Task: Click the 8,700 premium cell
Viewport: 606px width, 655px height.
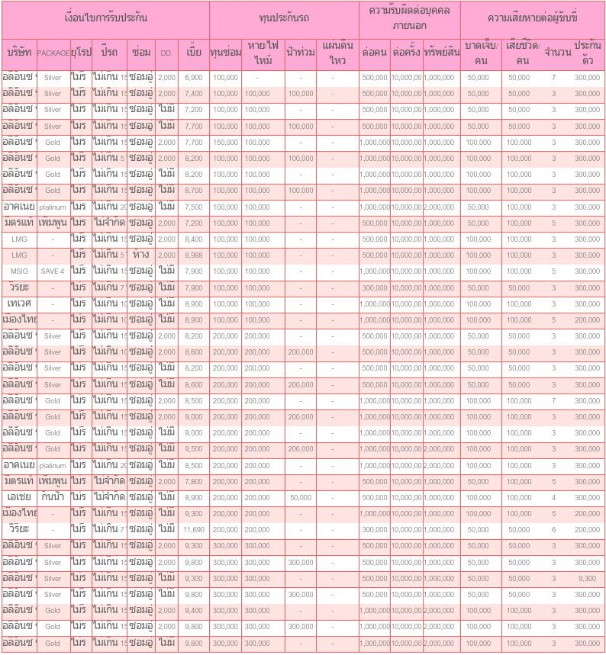Action: pos(193,191)
